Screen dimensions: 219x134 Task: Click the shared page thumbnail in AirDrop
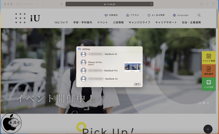click(x=132, y=67)
